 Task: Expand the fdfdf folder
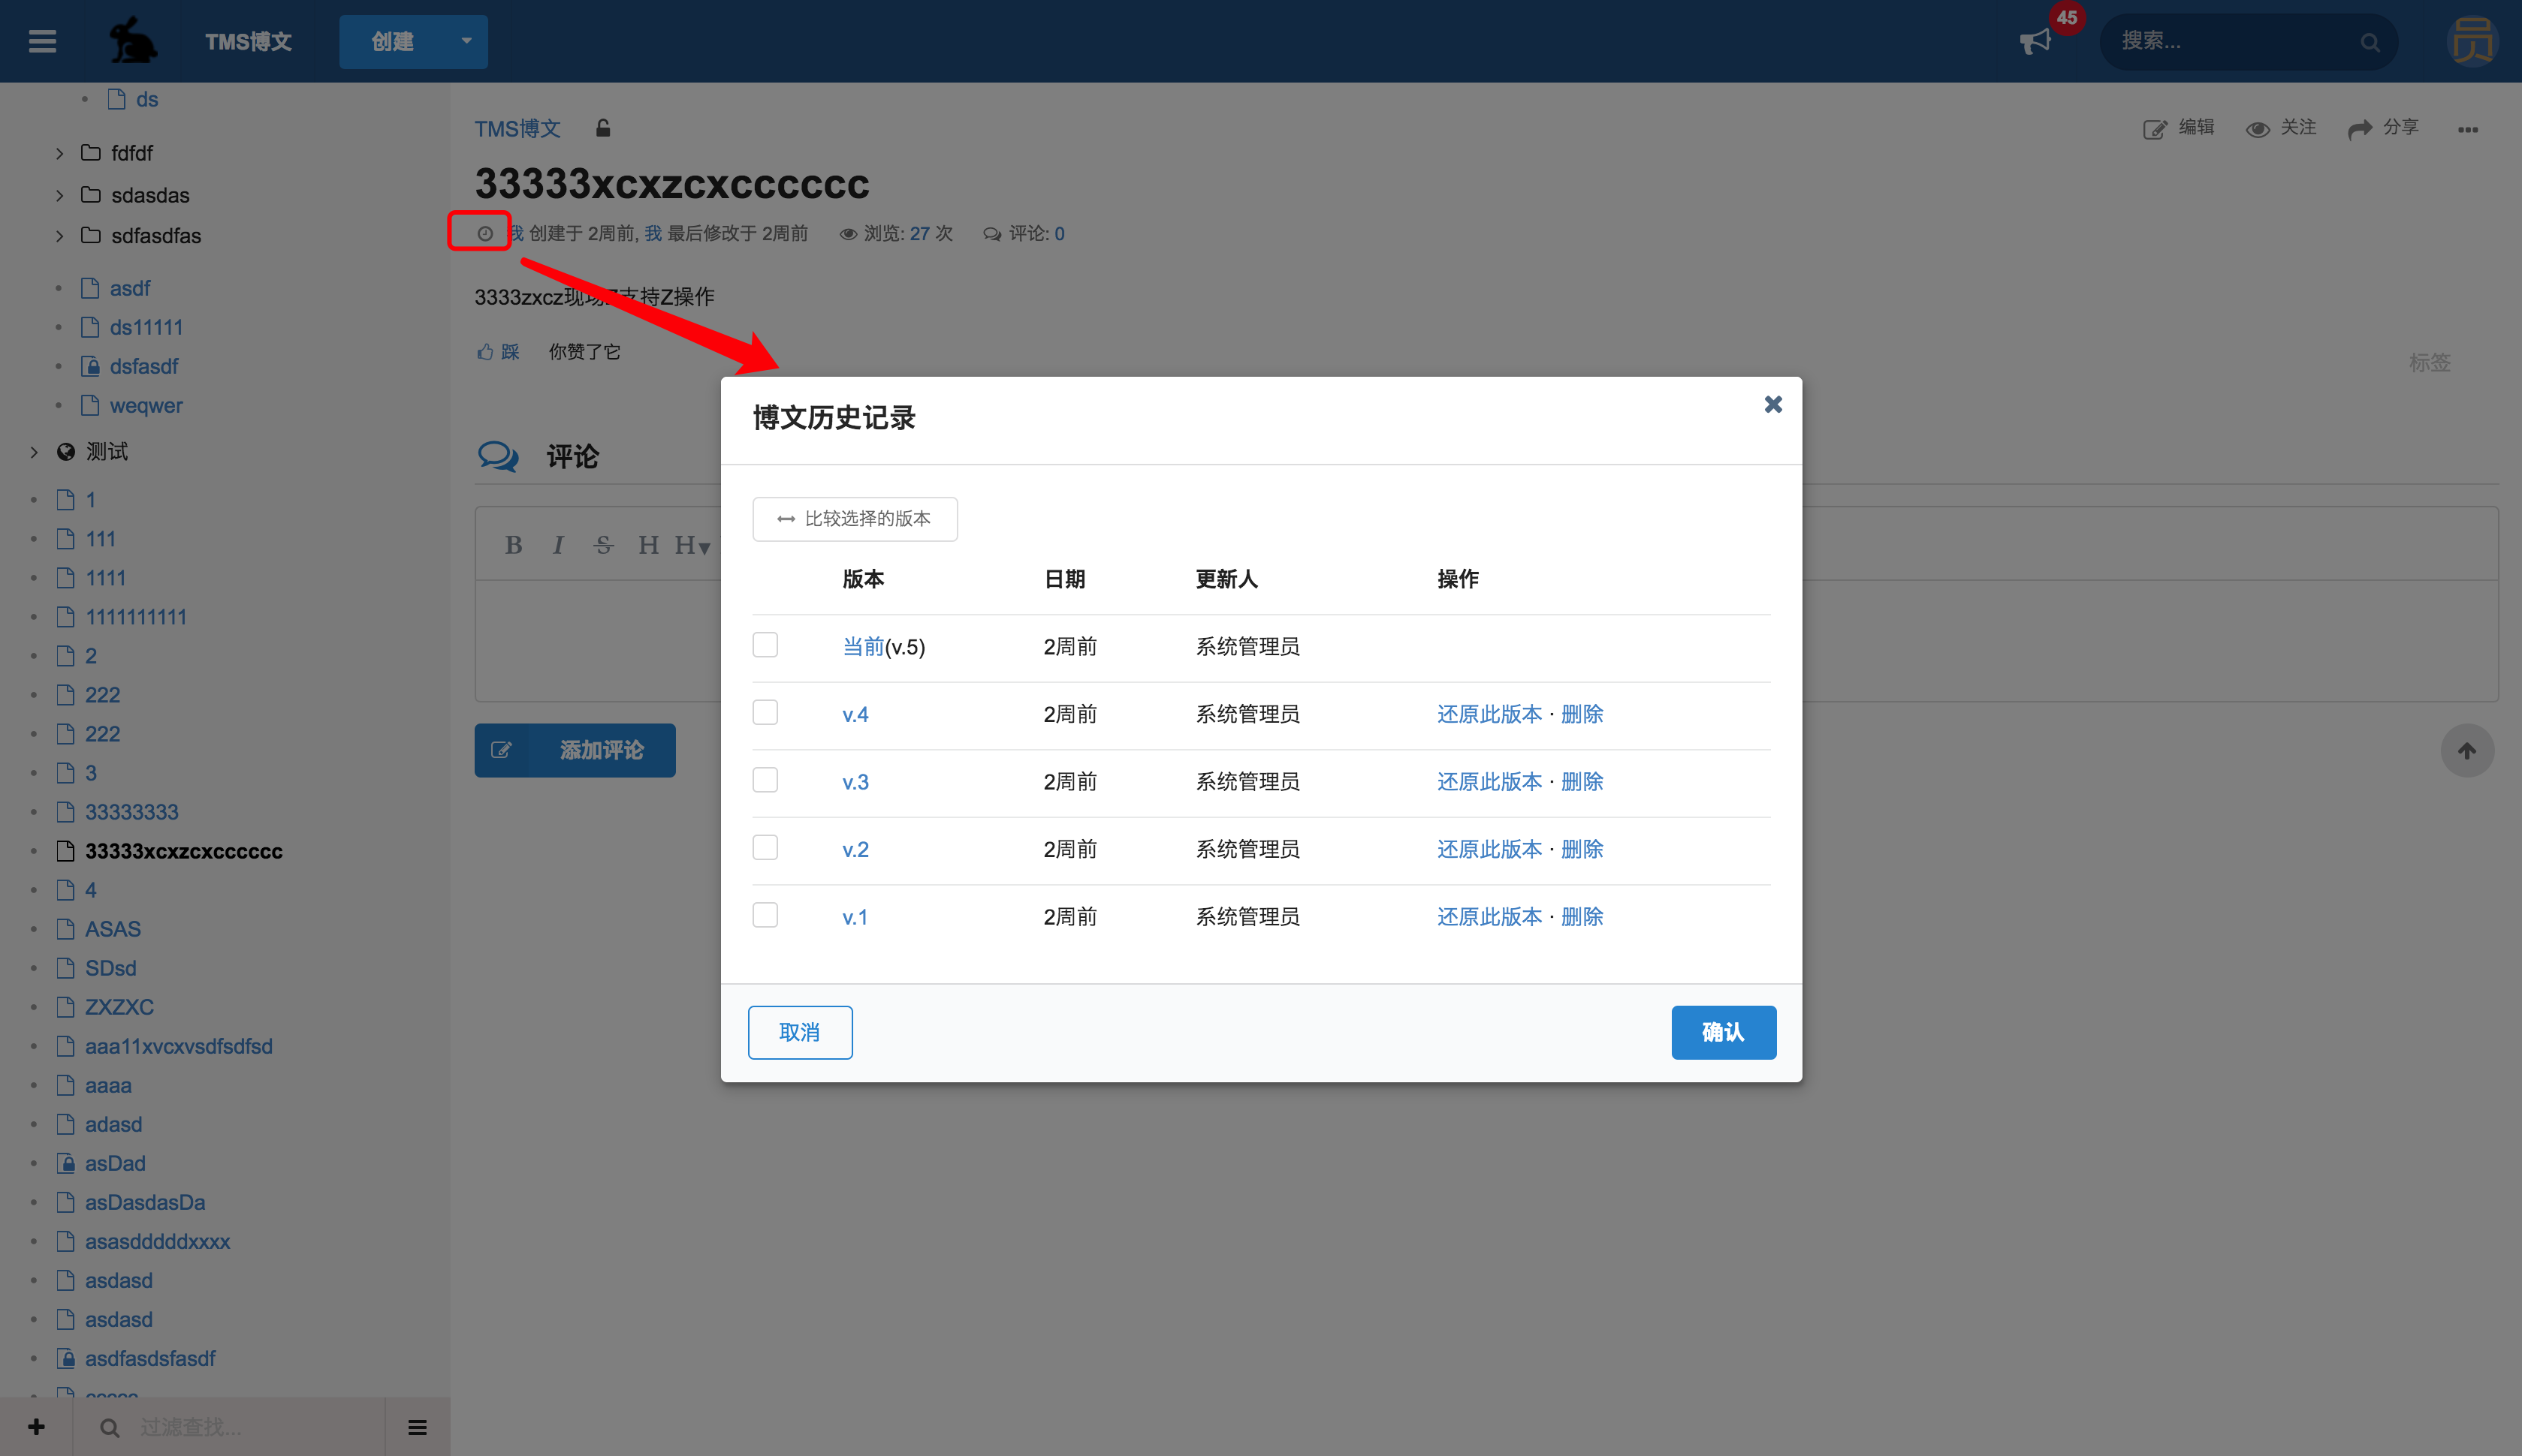click(x=59, y=153)
